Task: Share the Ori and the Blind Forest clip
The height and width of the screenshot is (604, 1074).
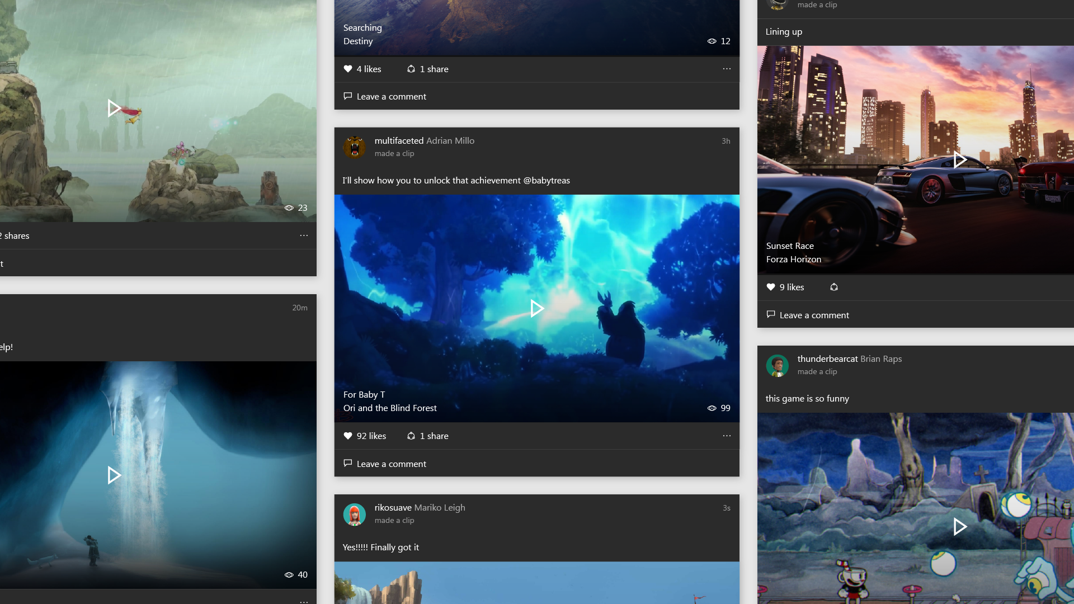Action: [x=428, y=436]
